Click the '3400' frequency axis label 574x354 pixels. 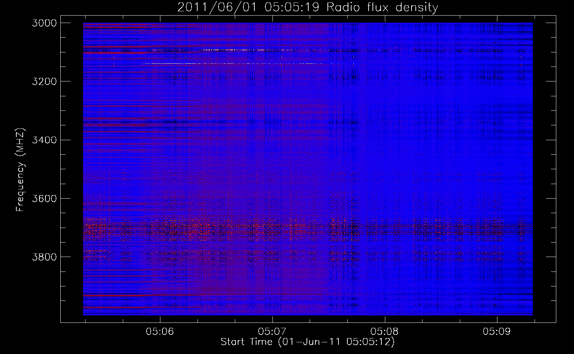(44, 140)
